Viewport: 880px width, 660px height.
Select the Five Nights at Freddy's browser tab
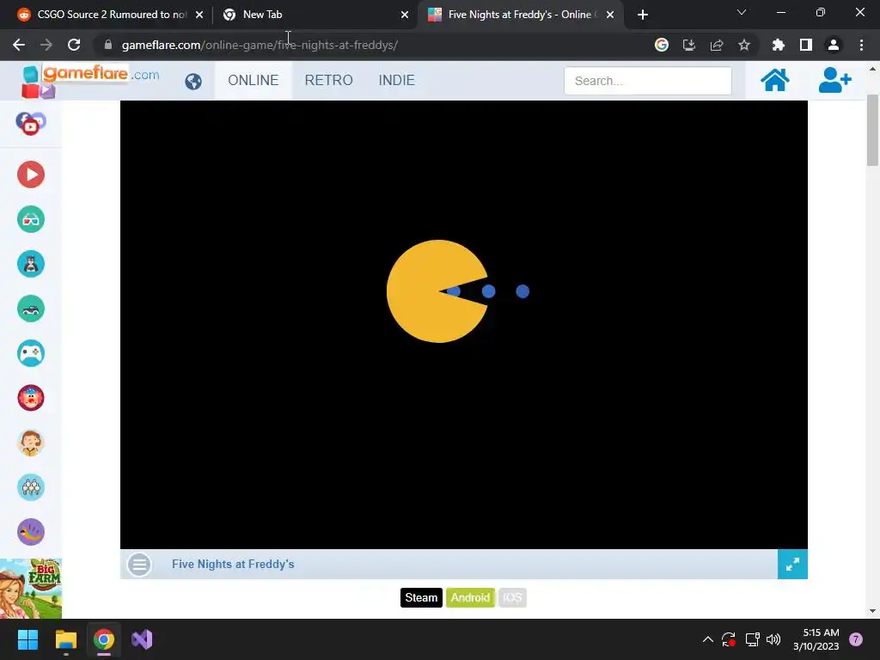click(x=519, y=15)
